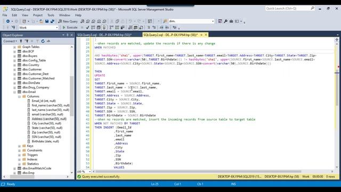
Task: Open the Window menu
Action: tap(64, 15)
